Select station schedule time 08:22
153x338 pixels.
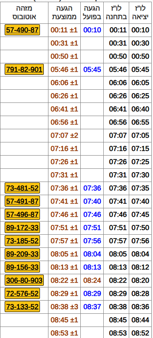[x=118, y=281]
